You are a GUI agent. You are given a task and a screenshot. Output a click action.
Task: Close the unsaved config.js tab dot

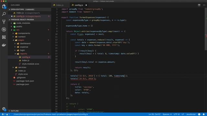coord(86,5)
